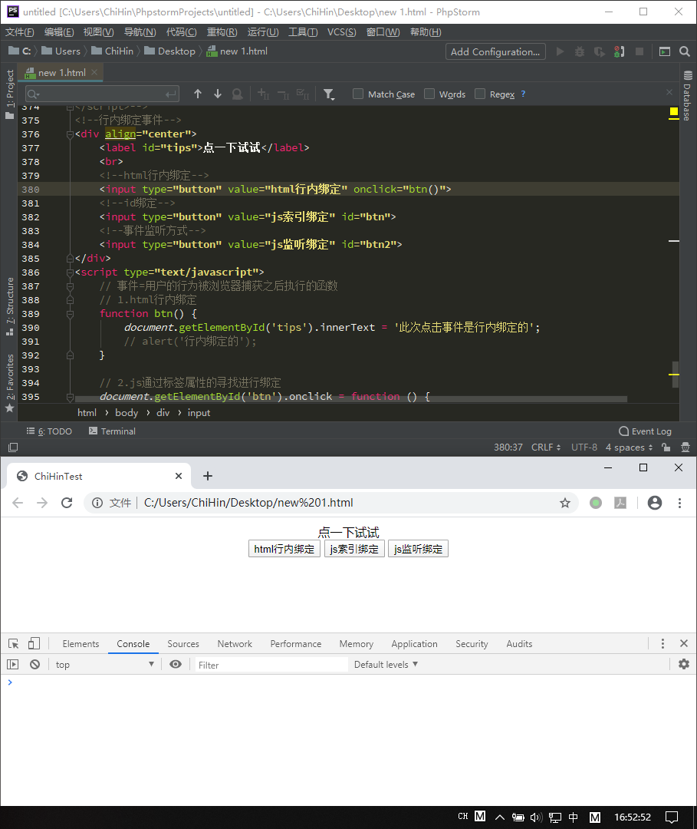
Task: Click the green extension icon in Chrome
Action: pyautogui.click(x=596, y=503)
